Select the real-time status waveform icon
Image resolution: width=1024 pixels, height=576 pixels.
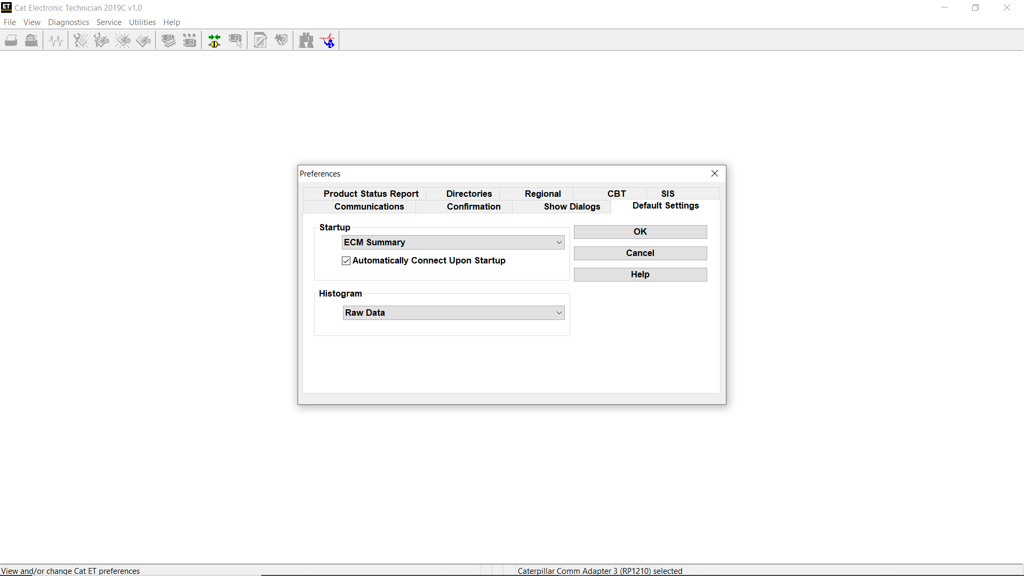coord(55,40)
